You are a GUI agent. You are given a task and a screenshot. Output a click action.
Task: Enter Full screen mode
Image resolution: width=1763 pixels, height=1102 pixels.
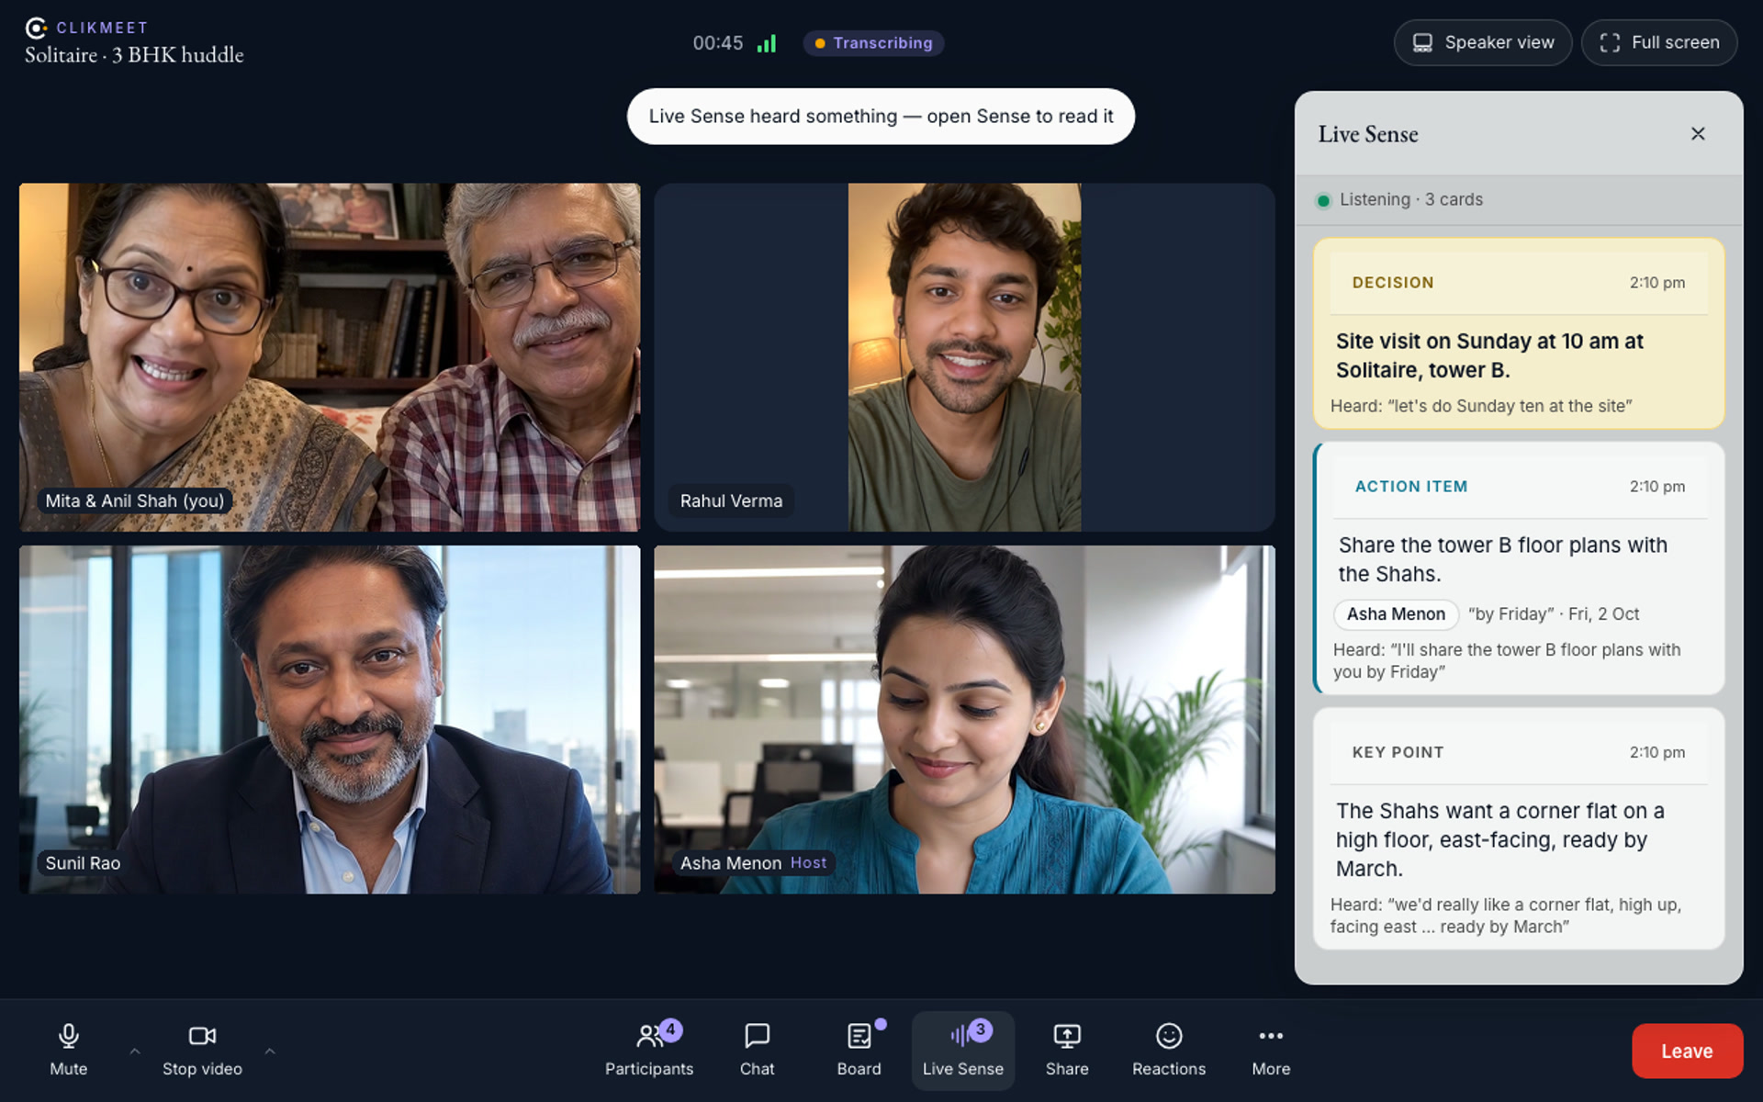point(1659,42)
